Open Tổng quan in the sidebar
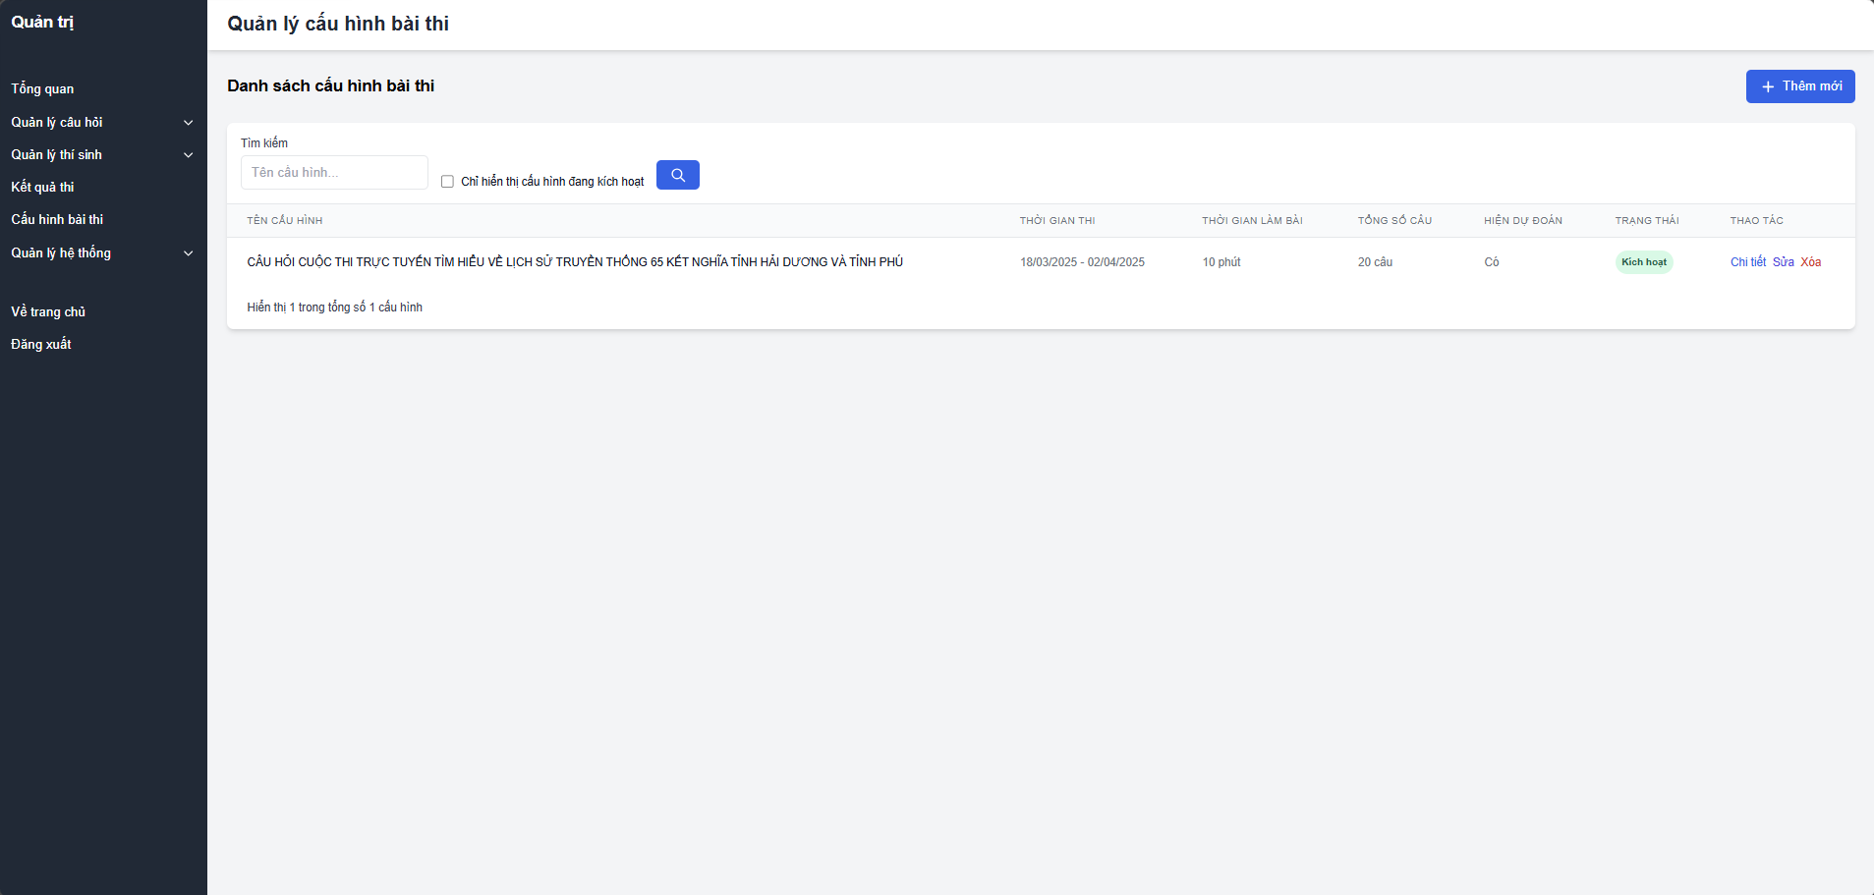This screenshot has height=895, width=1874. (42, 88)
